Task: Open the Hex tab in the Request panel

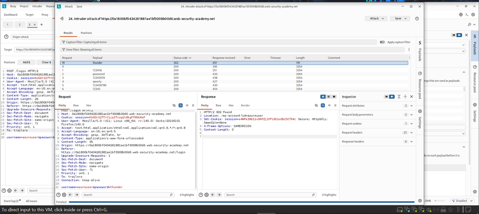Action: (89, 106)
